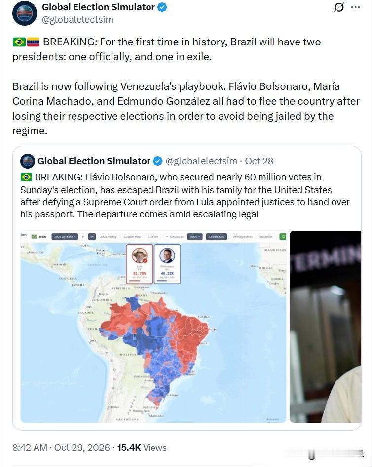Image resolution: width=372 pixels, height=467 pixels.
Task: Click Bolsonaro's candidate portrait card
Action: click(x=167, y=264)
